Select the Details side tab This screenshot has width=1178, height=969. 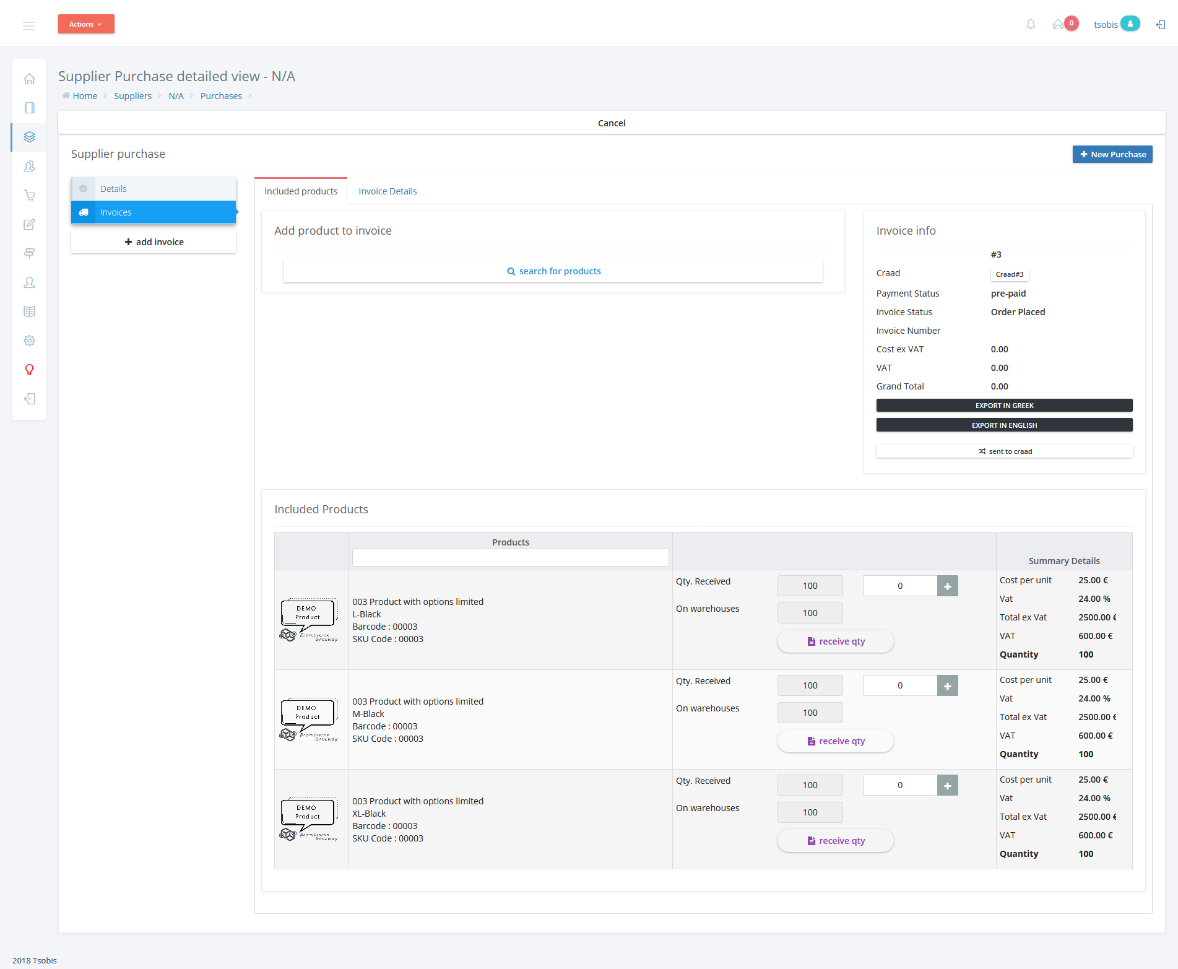coord(154,189)
